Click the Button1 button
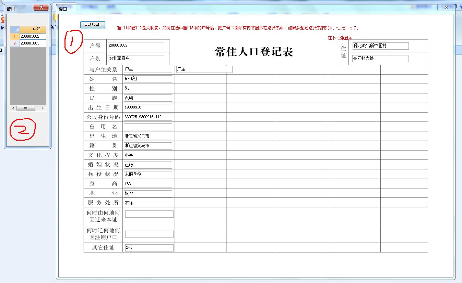The width and height of the screenshot is (462, 283). click(x=93, y=25)
